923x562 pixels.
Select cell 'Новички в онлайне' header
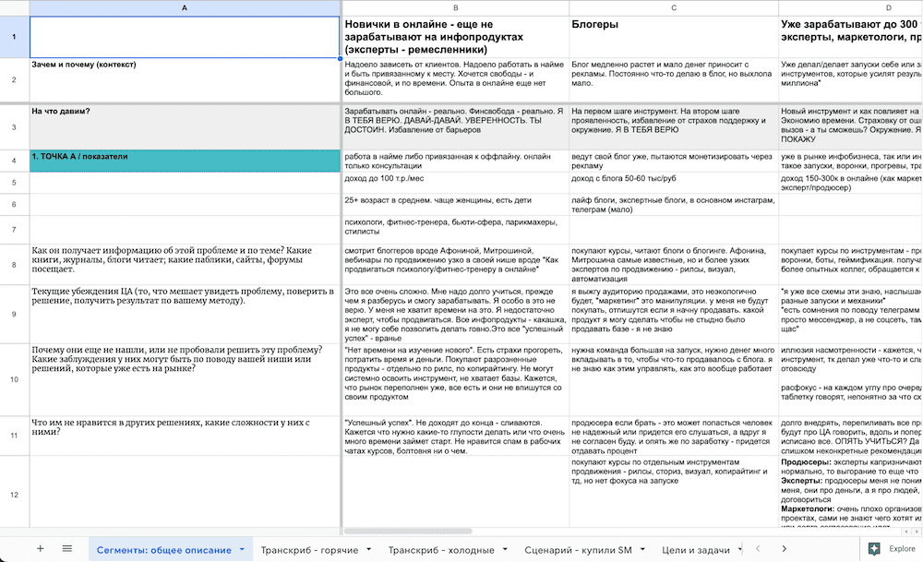(x=456, y=37)
